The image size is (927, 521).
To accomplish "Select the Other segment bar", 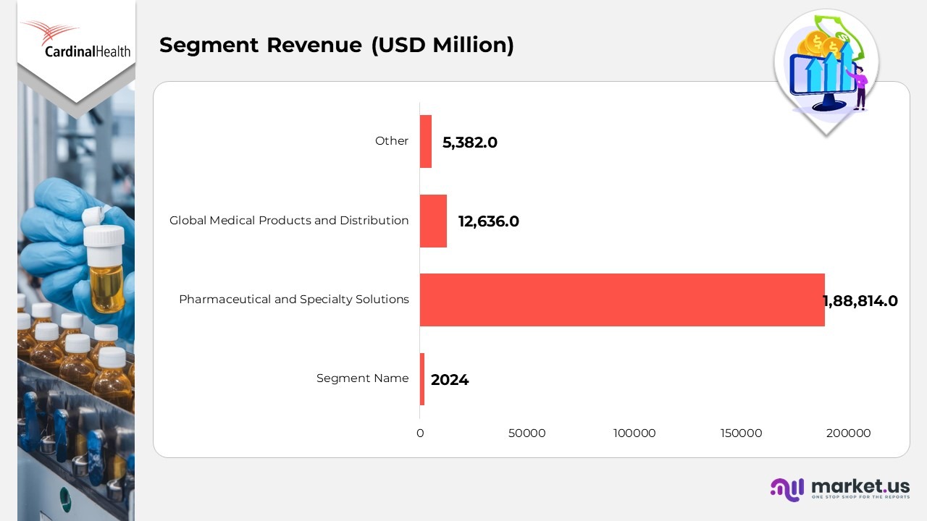I will coord(426,141).
